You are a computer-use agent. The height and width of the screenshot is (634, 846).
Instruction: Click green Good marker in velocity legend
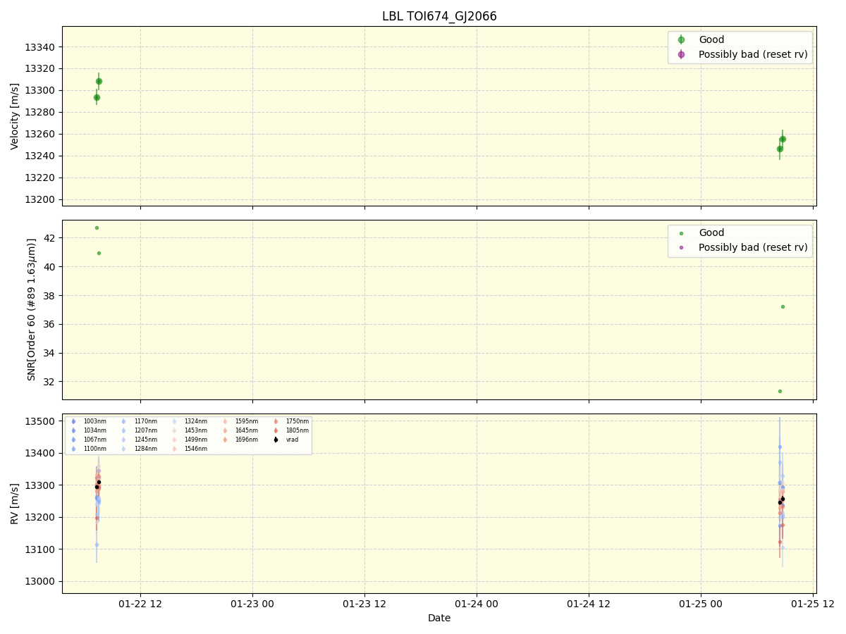(681, 39)
